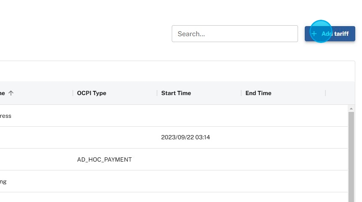Click the divider between OCPI Type and Start Time
The width and height of the screenshot is (362, 202).
click(x=157, y=93)
